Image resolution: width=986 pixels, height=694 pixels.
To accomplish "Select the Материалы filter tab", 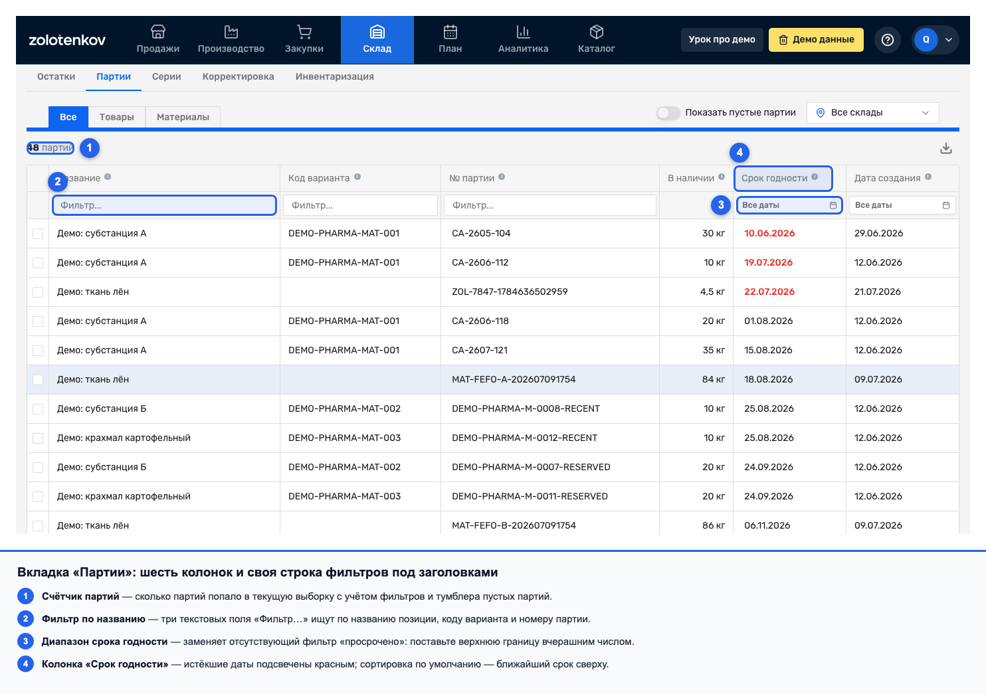I will pos(183,117).
